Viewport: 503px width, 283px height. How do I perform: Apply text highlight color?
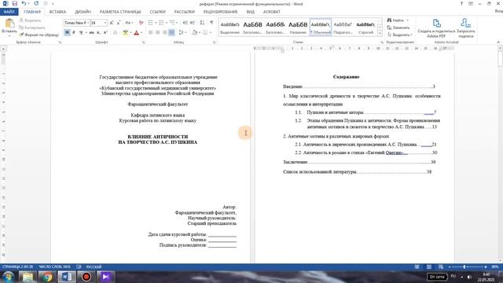[125, 32]
